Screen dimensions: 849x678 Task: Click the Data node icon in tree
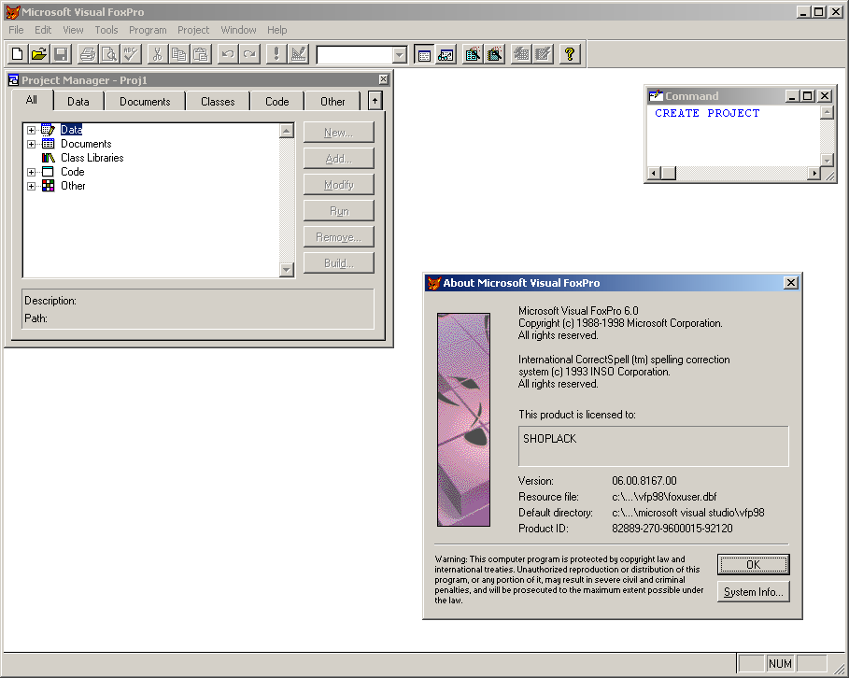coord(49,130)
